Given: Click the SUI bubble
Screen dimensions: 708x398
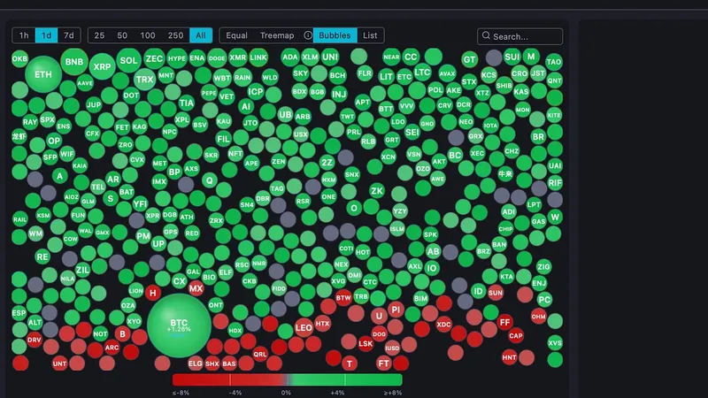Looking at the screenshot, I should click(512, 57).
